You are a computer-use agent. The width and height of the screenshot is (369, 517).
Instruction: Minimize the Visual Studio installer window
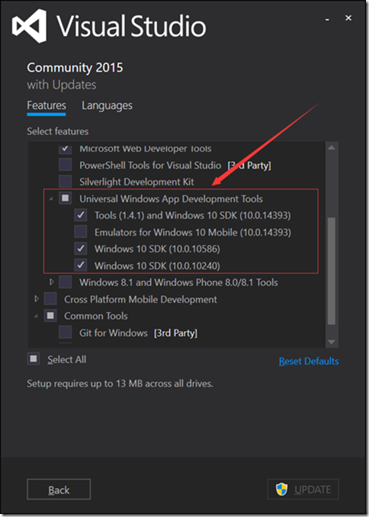pos(327,20)
